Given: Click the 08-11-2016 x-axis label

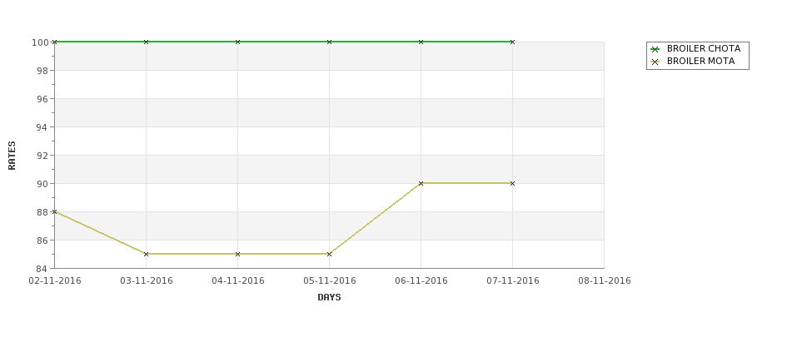Looking at the screenshot, I should 605,281.
